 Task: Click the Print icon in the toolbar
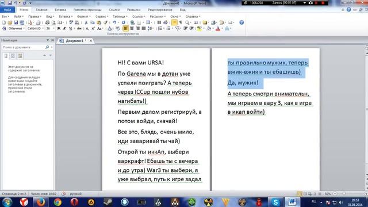(47, 22)
